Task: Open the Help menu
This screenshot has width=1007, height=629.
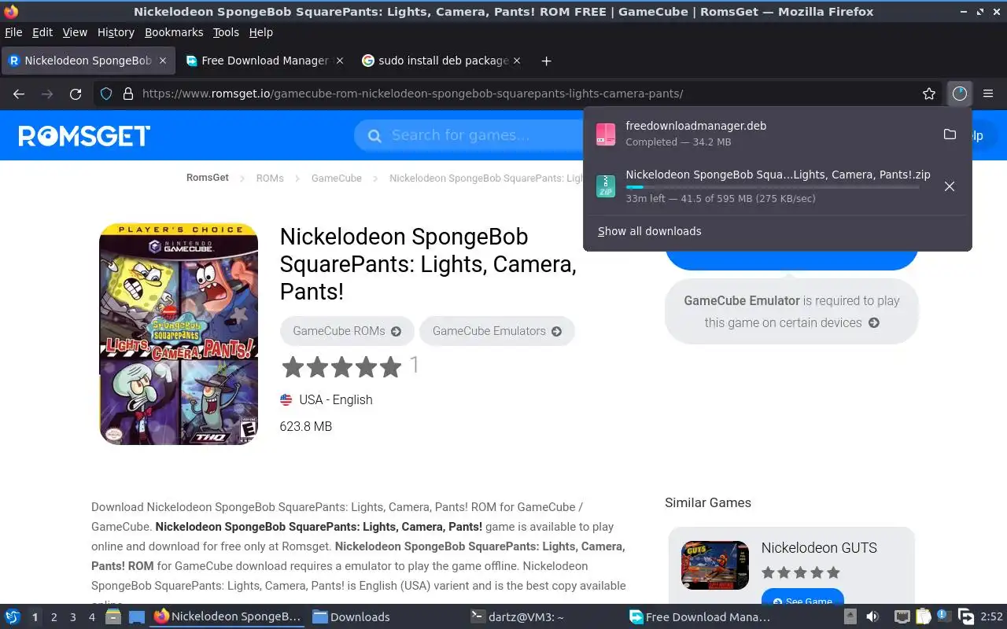Action: 261,32
